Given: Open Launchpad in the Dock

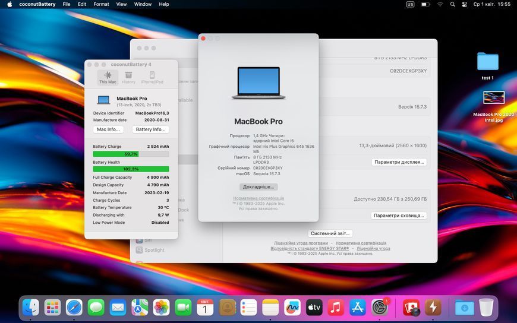Looking at the screenshot, I should (52, 308).
